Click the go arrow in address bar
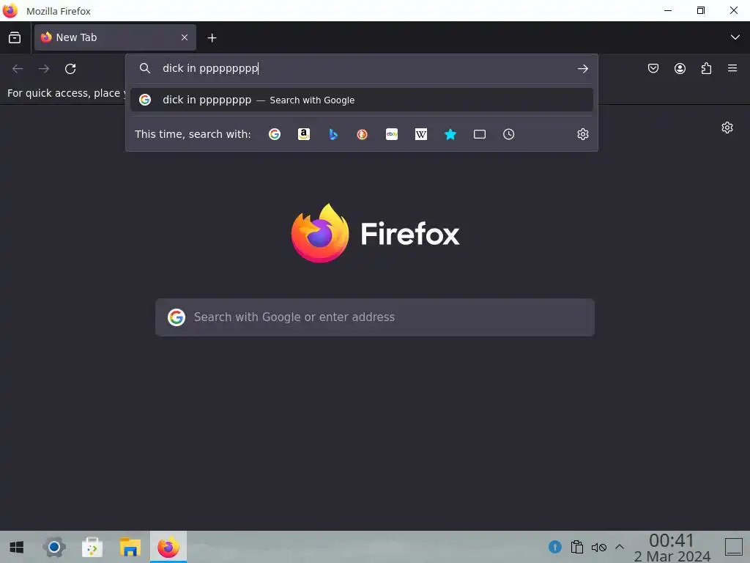750x563 pixels. click(x=582, y=68)
